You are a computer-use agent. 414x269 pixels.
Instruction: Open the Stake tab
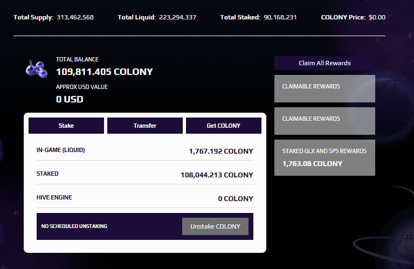click(66, 126)
